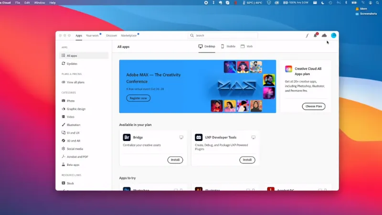This screenshot has width=382, height=215.
Task: Open Help menu in menu bar
Action: pyautogui.click(x=53, y=3)
